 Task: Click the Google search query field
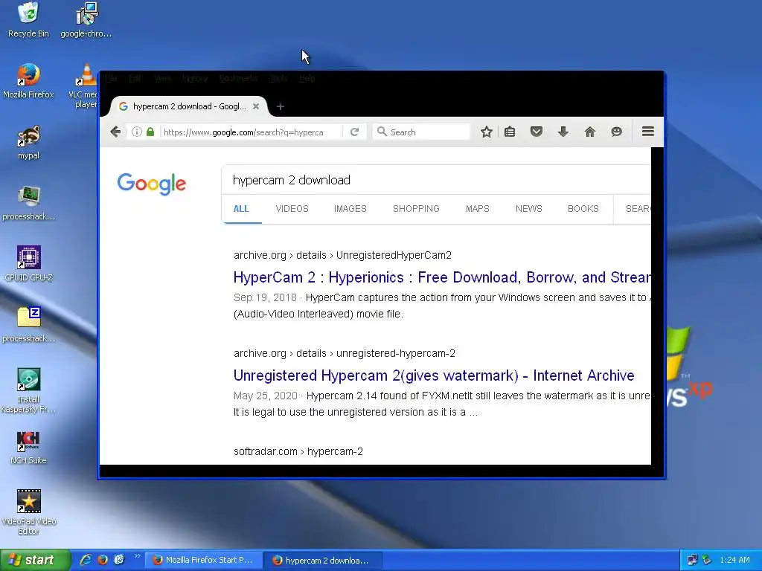(x=438, y=180)
